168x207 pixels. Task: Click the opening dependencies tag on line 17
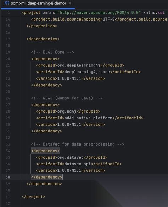pos(43,39)
